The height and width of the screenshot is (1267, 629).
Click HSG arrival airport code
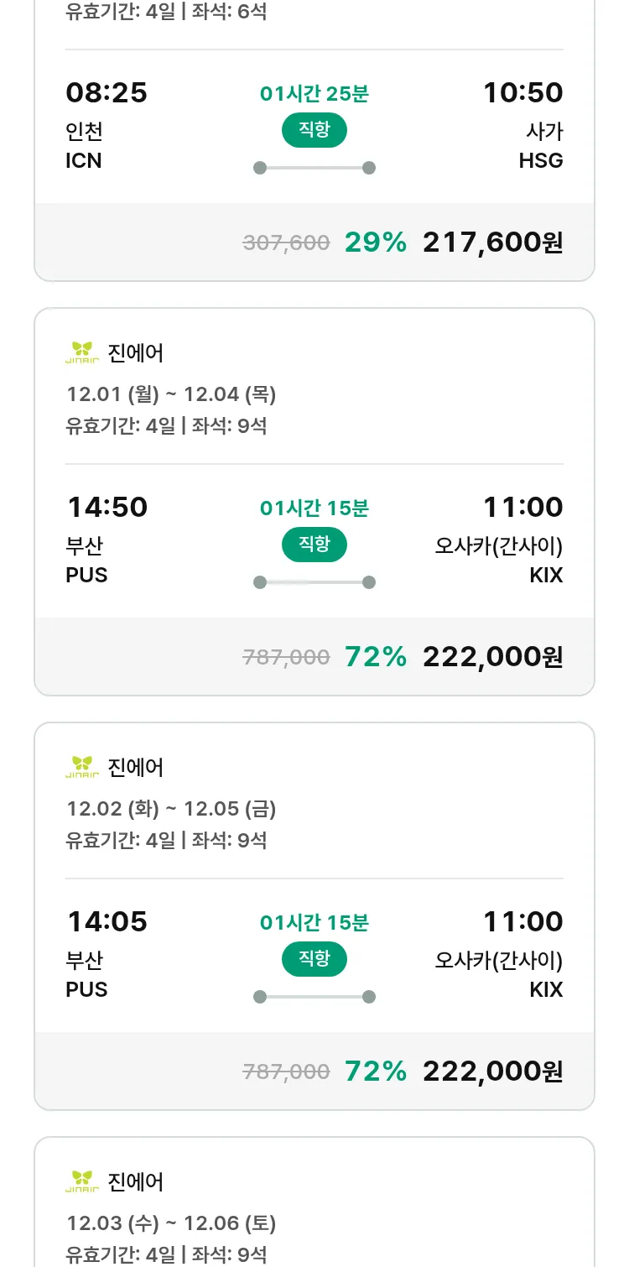540,160
